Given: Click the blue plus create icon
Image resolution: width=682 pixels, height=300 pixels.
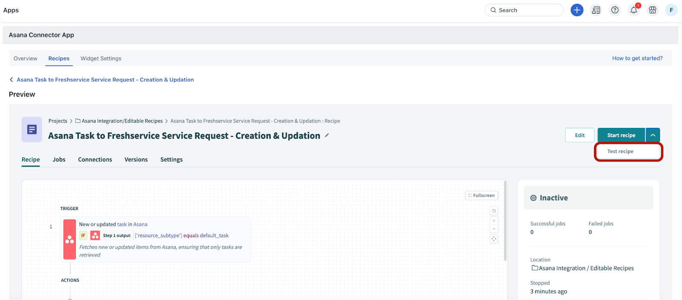Looking at the screenshot, I should 577,10.
